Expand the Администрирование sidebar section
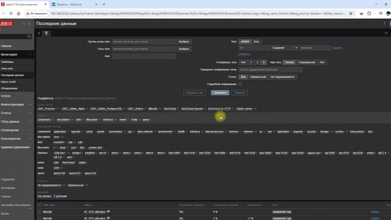The image size is (391, 220). pyautogui.click(x=17, y=147)
